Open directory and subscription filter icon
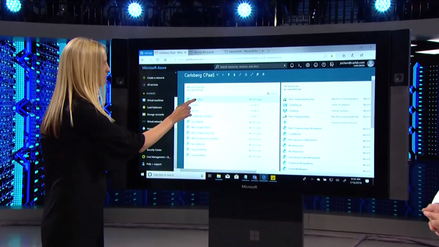 332,65
